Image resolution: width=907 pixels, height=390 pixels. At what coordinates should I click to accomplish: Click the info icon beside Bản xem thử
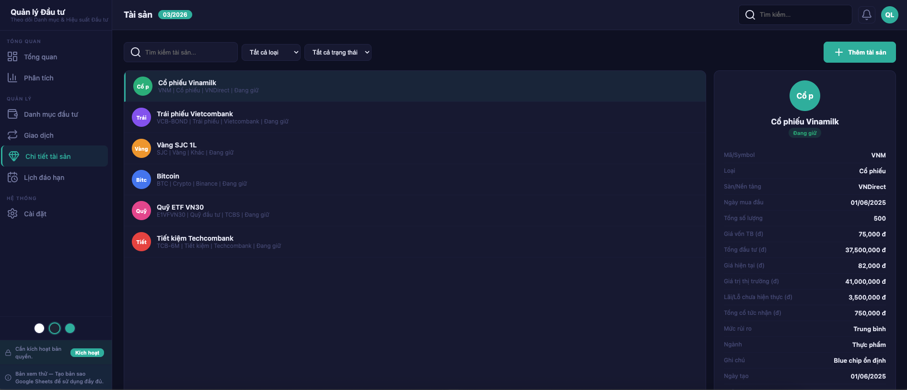8,378
